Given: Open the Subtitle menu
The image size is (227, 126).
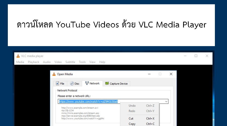Looking at the screenshot, I should coord(70,62).
